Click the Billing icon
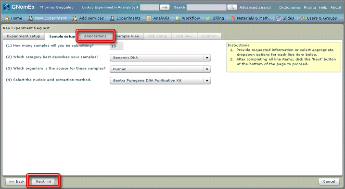The width and height of the screenshot is (345, 189). coord(208,18)
